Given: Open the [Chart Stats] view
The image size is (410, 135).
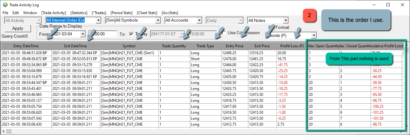Looking at the screenshot, I should 147,13.
